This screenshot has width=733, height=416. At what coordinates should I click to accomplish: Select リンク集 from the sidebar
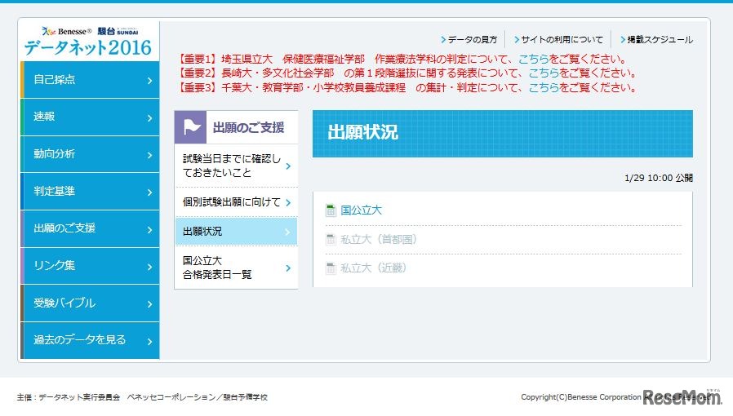[x=88, y=266]
